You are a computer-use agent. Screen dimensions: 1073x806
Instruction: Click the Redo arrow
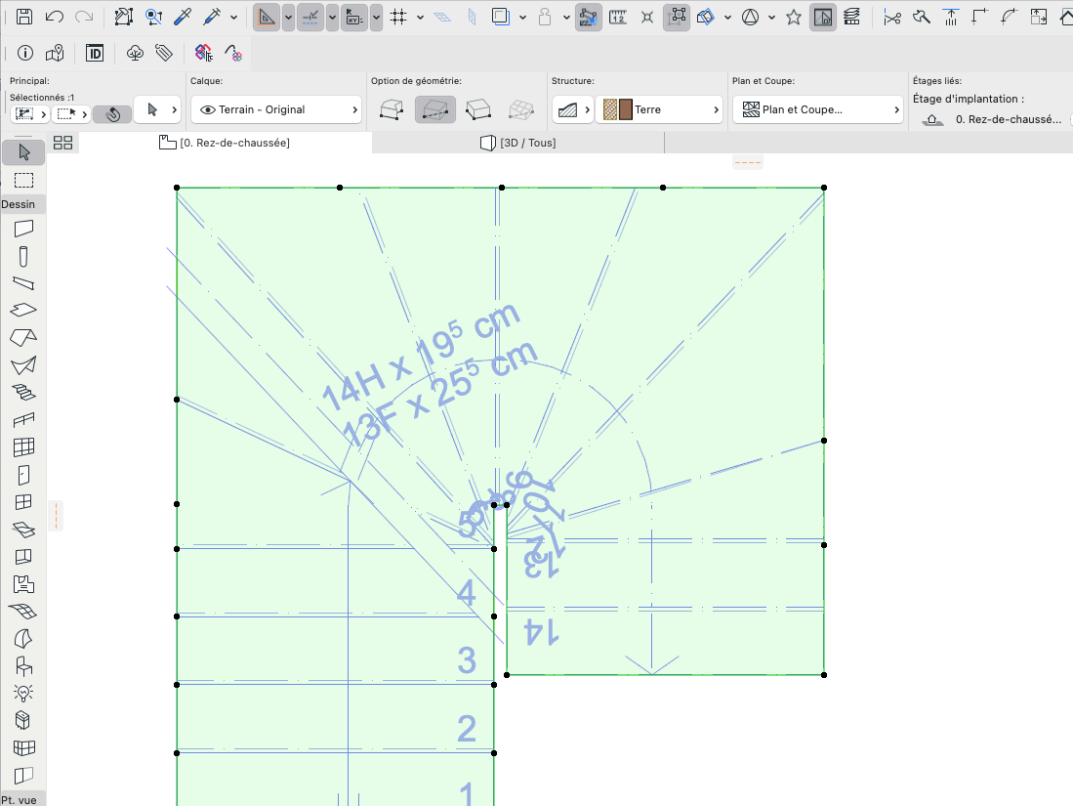point(84,18)
